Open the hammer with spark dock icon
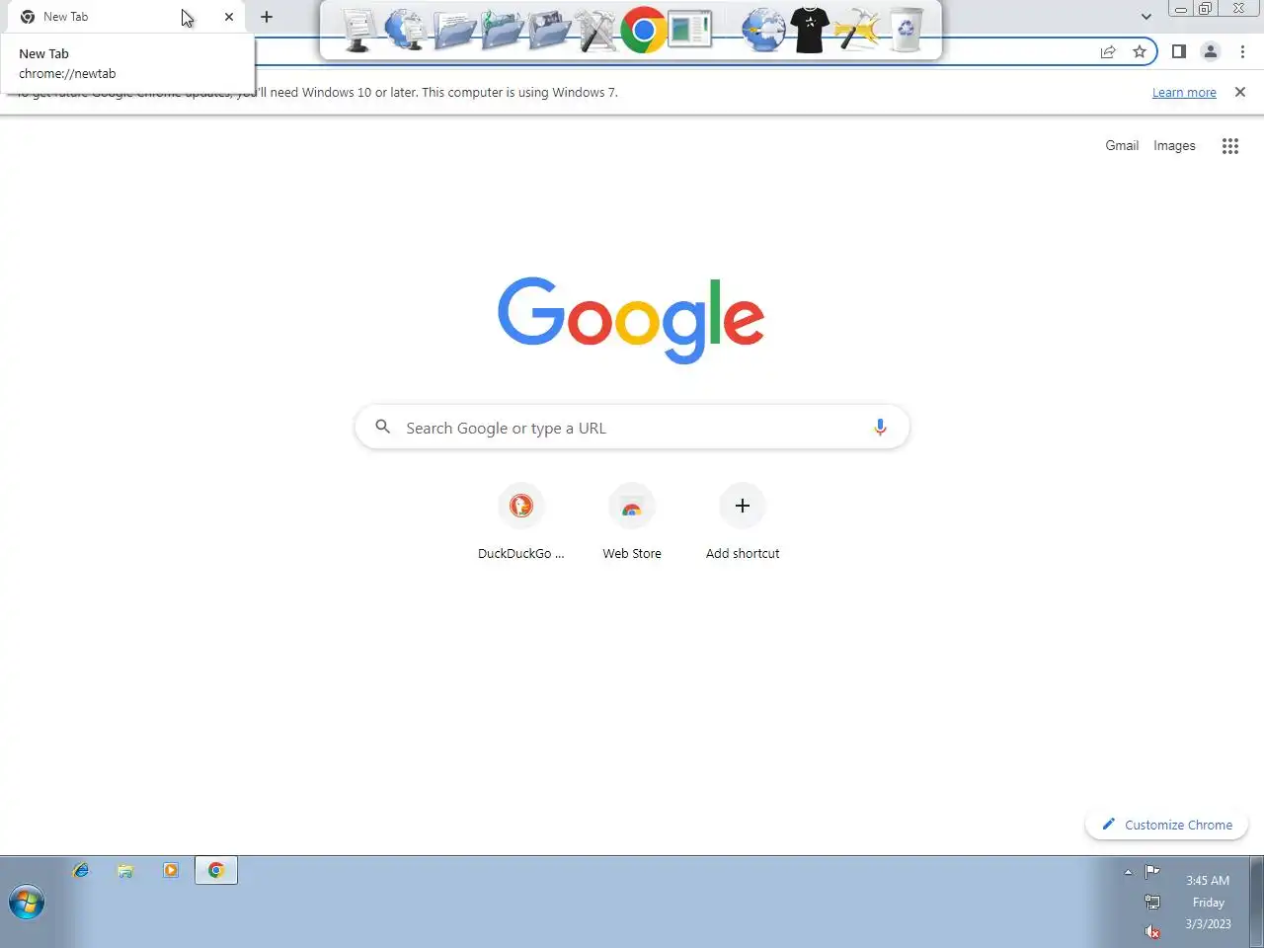Viewport: 1264px width, 948px height. click(856, 30)
